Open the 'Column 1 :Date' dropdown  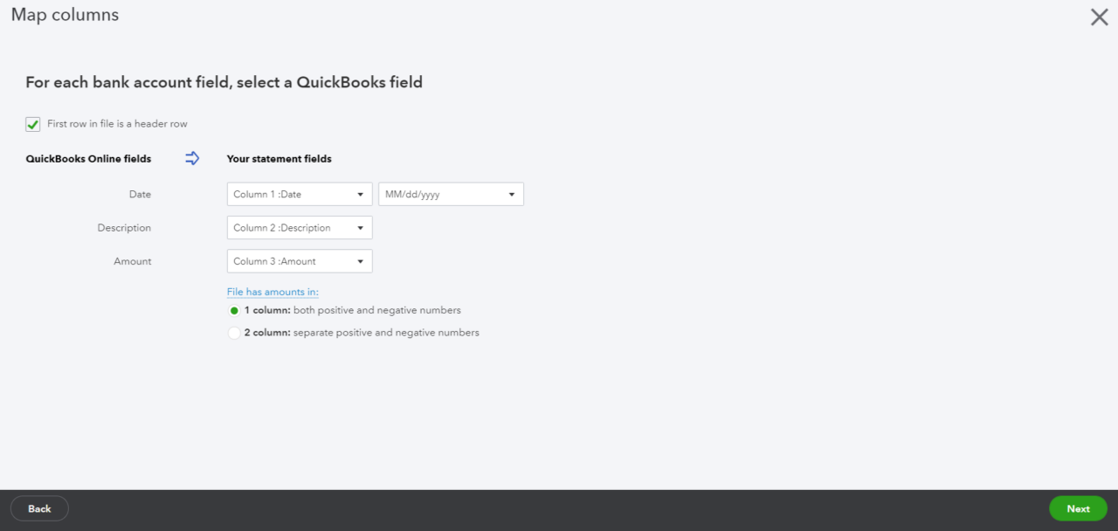click(x=300, y=194)
